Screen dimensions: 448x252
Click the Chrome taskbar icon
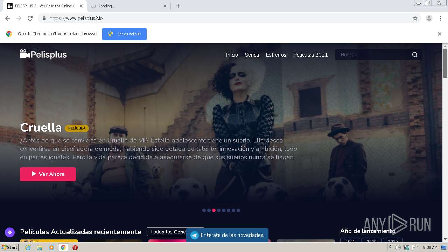[x=63, y=247]
